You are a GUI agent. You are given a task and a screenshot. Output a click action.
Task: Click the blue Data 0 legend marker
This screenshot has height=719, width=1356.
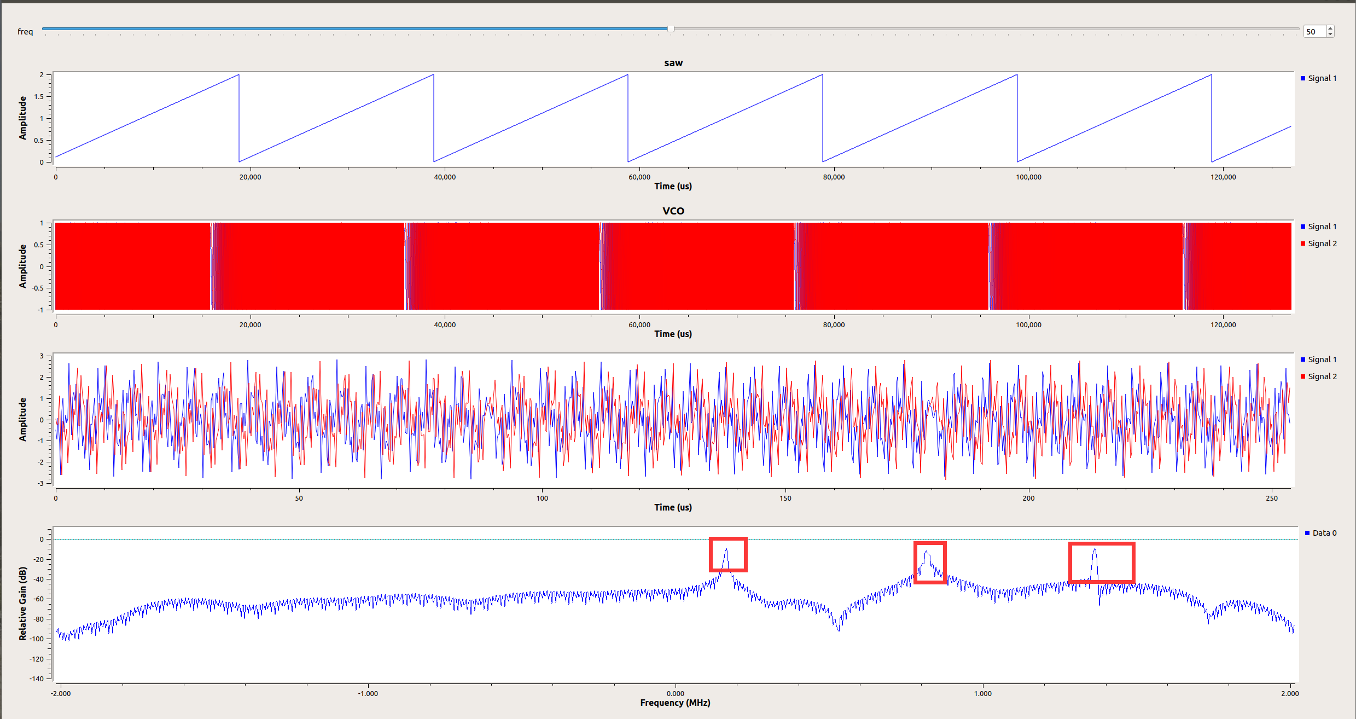1307,533
